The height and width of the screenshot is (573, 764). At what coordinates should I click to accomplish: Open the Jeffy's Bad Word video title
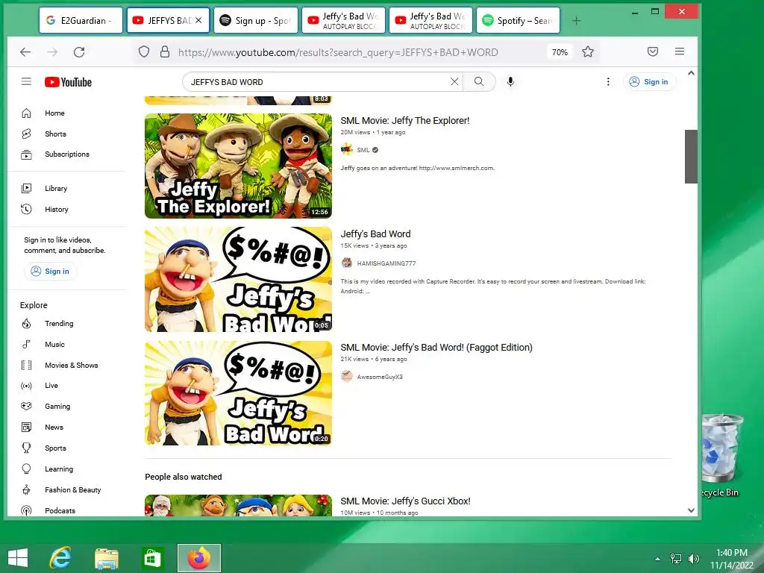(x=376, y=234)
